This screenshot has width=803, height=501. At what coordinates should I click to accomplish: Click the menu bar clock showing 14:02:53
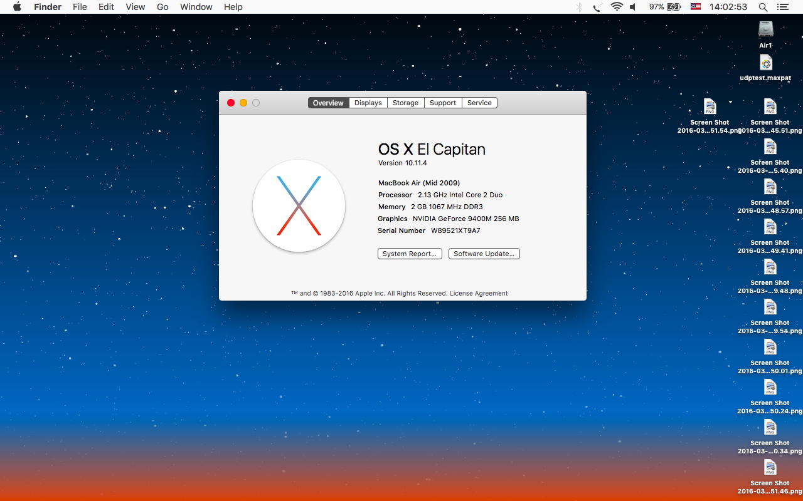click(728, 7)
